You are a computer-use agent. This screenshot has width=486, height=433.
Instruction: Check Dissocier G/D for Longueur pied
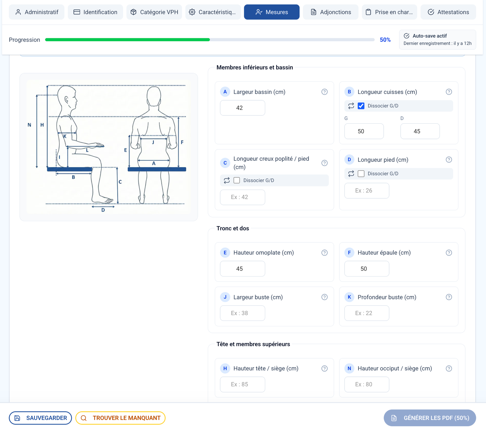[361, 174]
